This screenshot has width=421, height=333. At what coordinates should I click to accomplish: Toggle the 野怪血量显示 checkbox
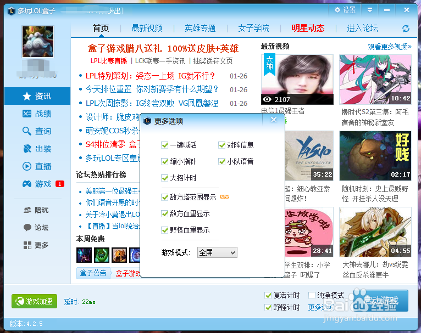click(x=164, y=230)
